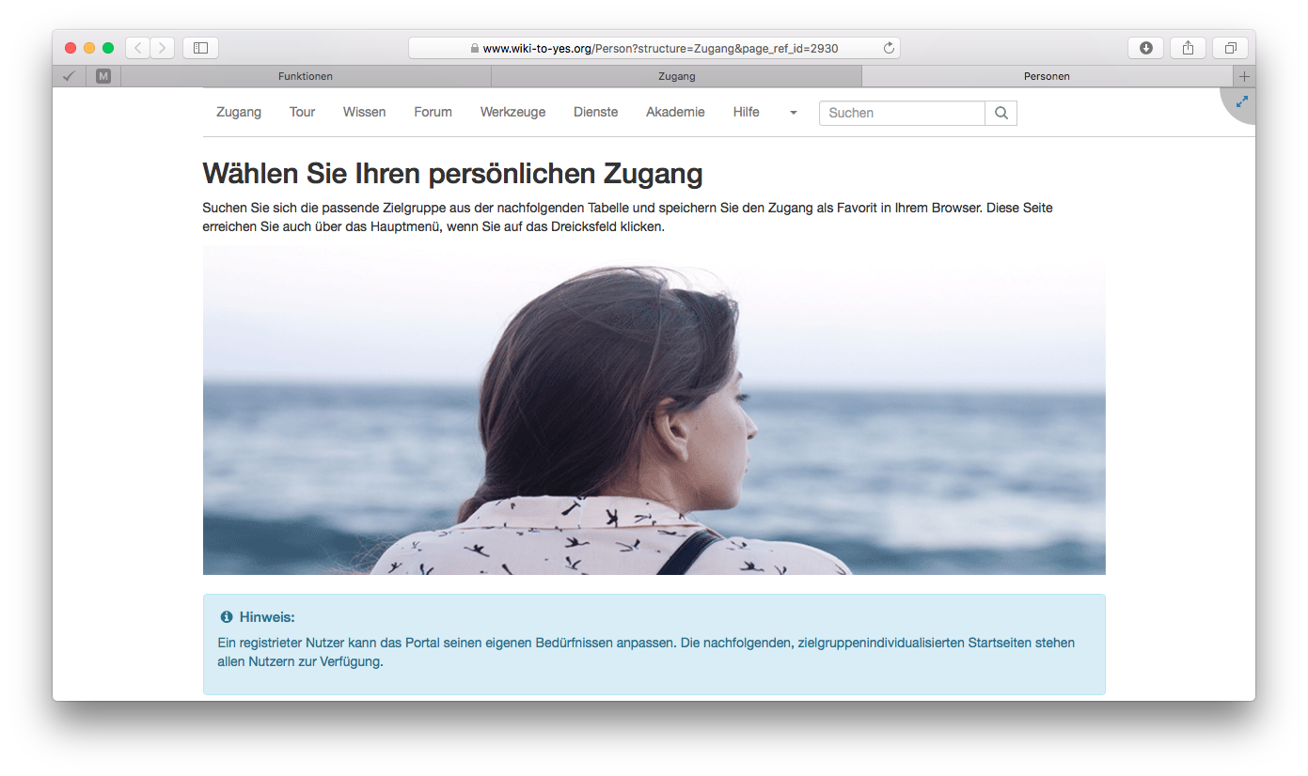This screenshot has width=1308, height=776.
Task: Click the Safari forward arrow button
Action: (162, 48)
